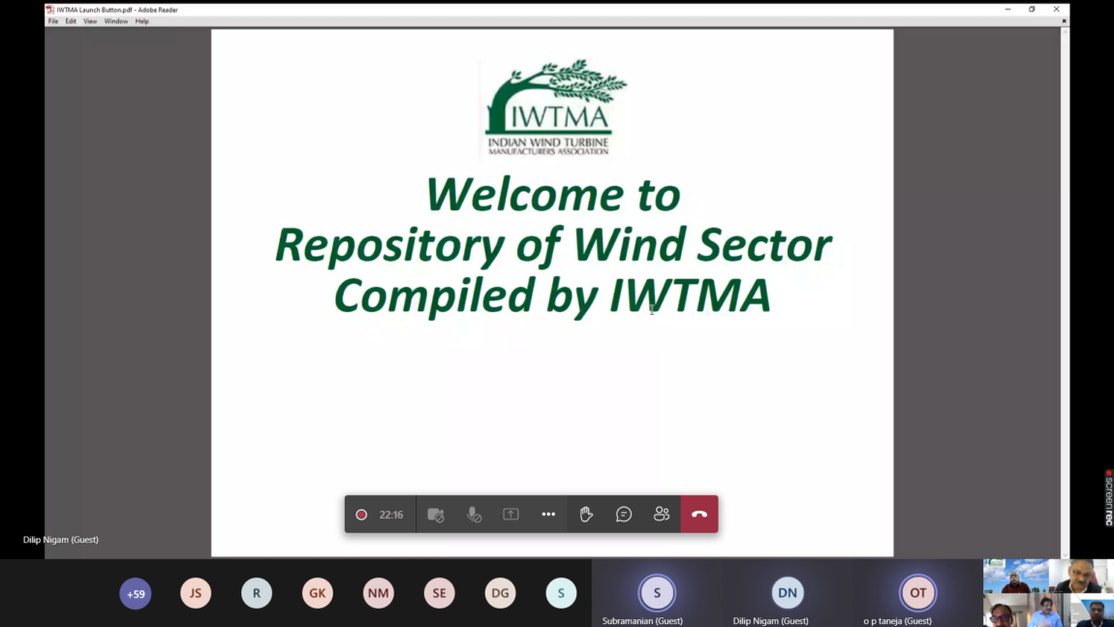Screen dimensions: 1114x627
Task: Raise your hand in the meeting
Action: pos(586,515)
